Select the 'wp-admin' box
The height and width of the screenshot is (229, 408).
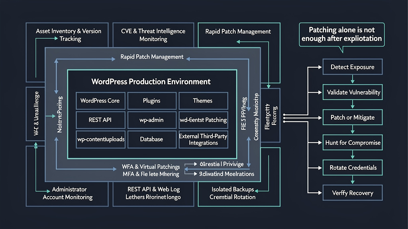click(152, 120)
